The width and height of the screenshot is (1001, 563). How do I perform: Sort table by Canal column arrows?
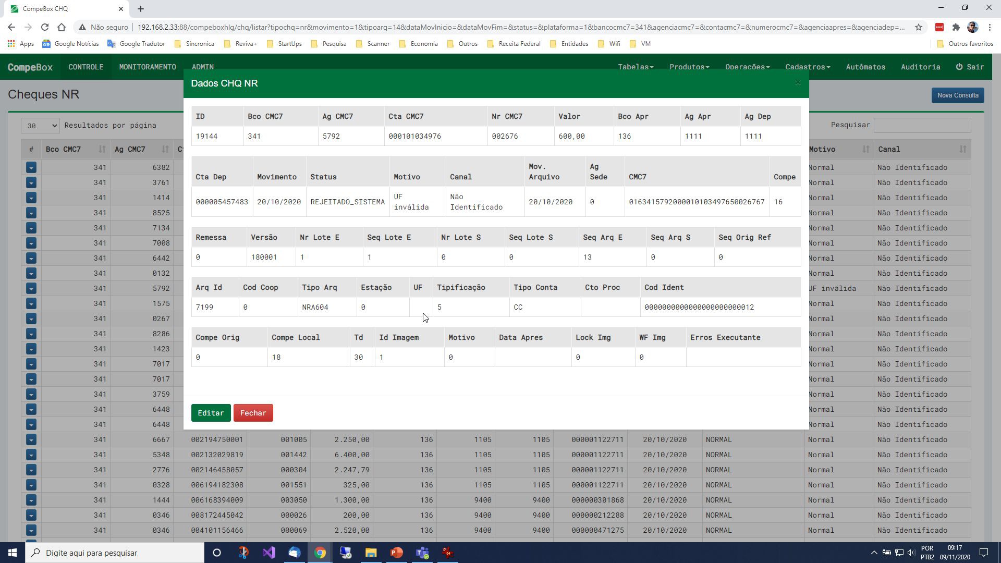(x=962, y=150)
